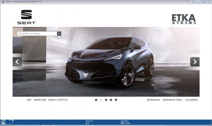Viewport: 212px width, 126px height.
Task: Select the third carousel dot
Action: point(106,100)
